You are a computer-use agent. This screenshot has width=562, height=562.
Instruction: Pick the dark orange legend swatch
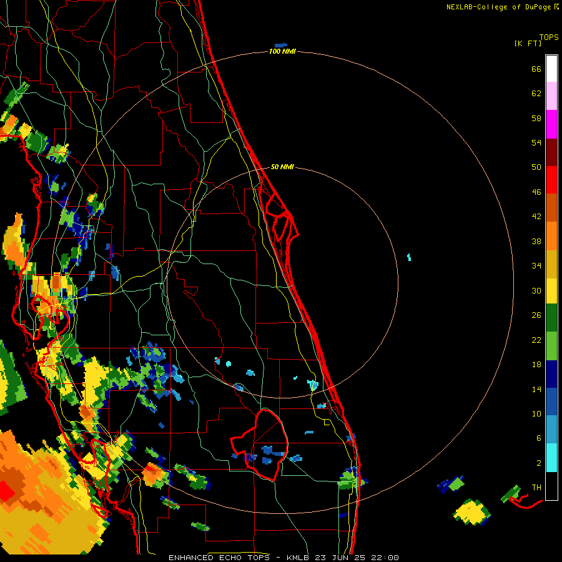coord(551,207)
